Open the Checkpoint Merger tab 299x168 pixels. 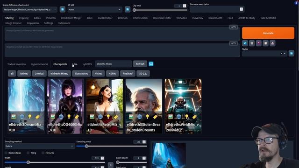71,18
